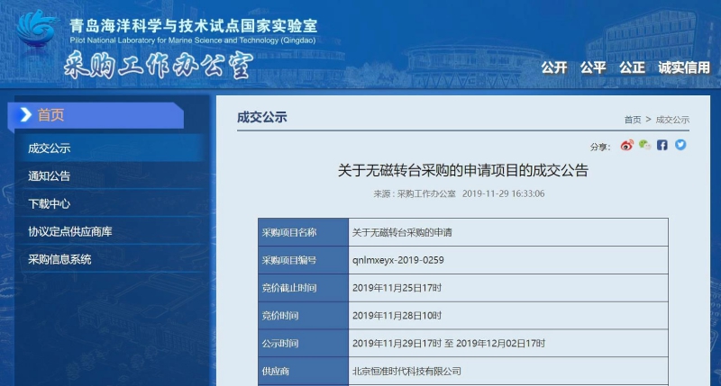Click the 青岛海洋科学与技术试点国家实验室 header text

tap(193, 26)
